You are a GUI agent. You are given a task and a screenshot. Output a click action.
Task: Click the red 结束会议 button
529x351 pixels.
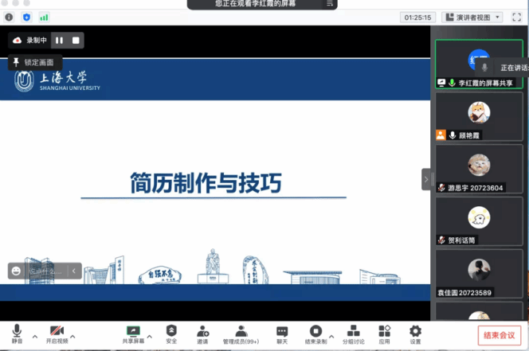click(500, 335)
